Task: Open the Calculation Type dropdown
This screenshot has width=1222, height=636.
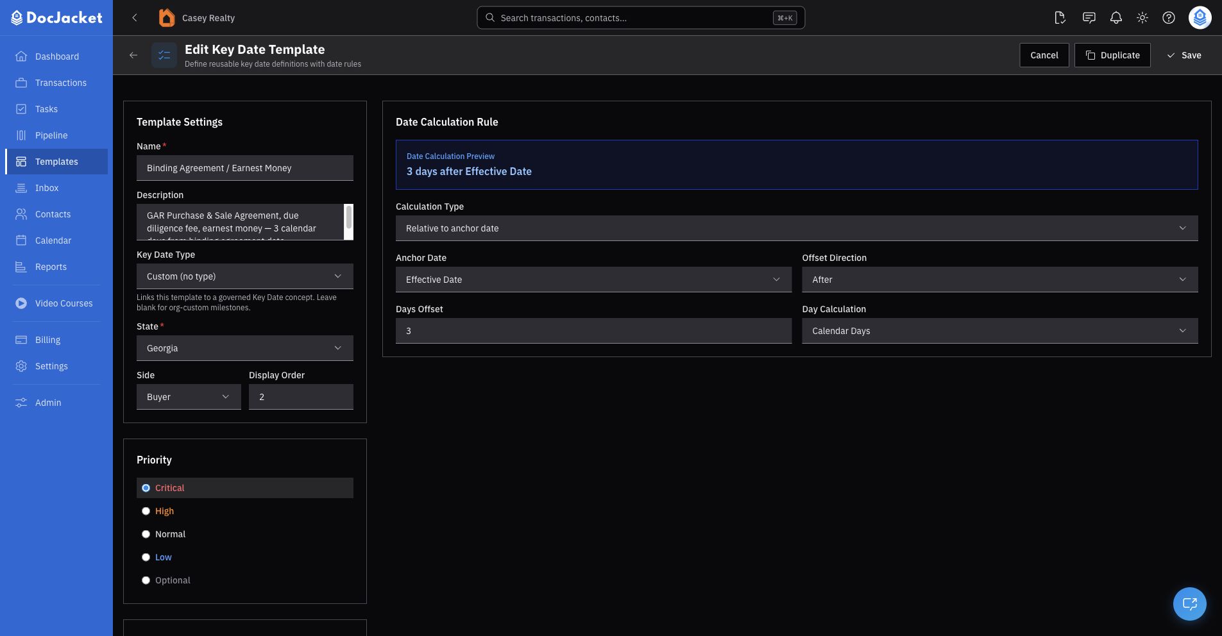Action: click(797, 228)
